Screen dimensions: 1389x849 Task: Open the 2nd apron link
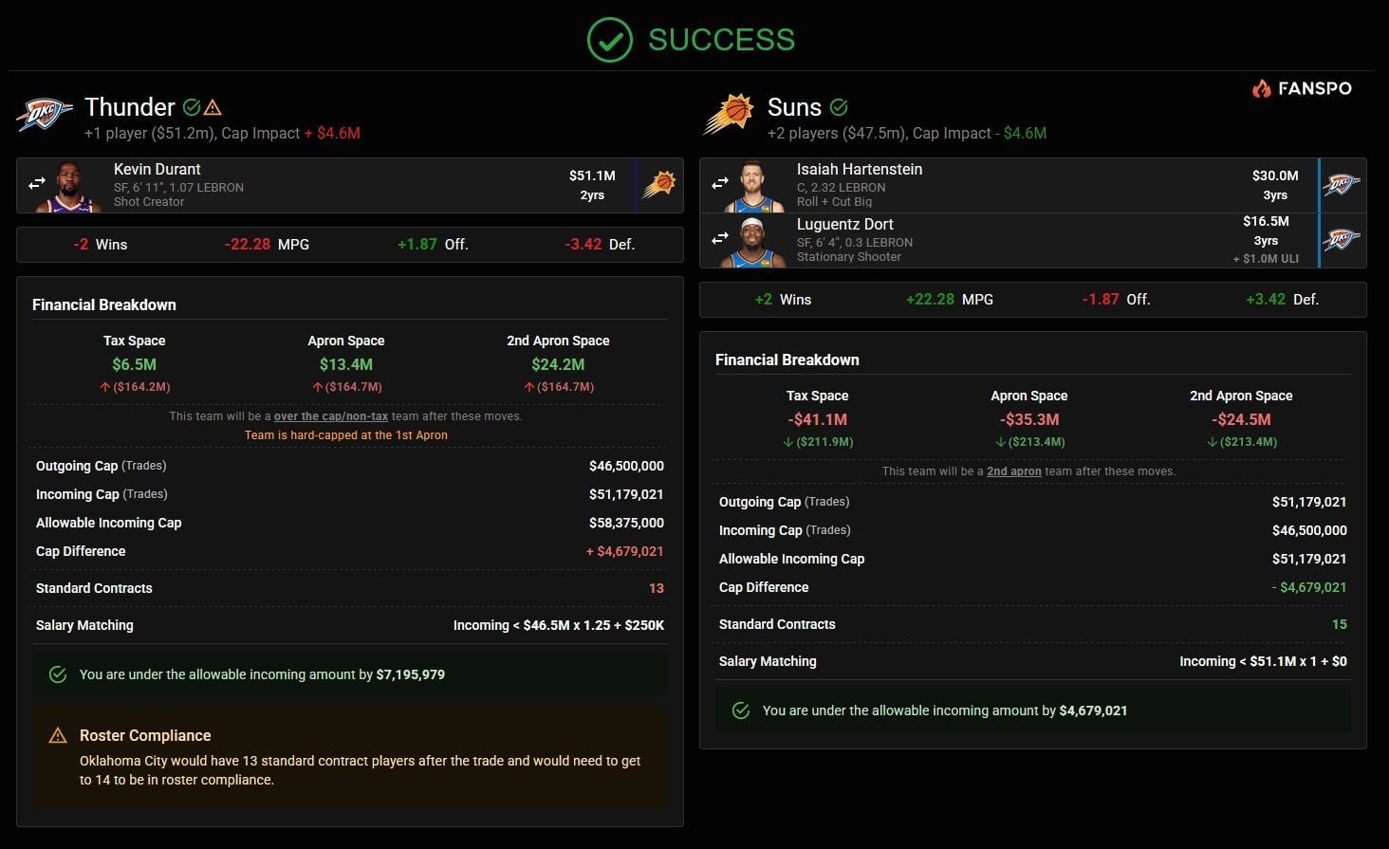click(1013, 471)
